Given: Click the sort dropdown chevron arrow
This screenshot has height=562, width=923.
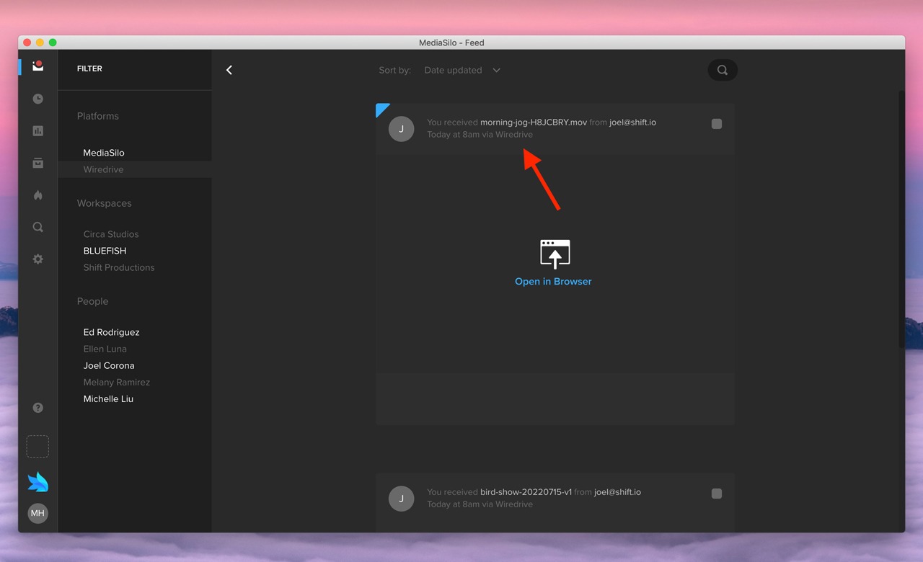Looking at the screenshot, I should point(496,70).
